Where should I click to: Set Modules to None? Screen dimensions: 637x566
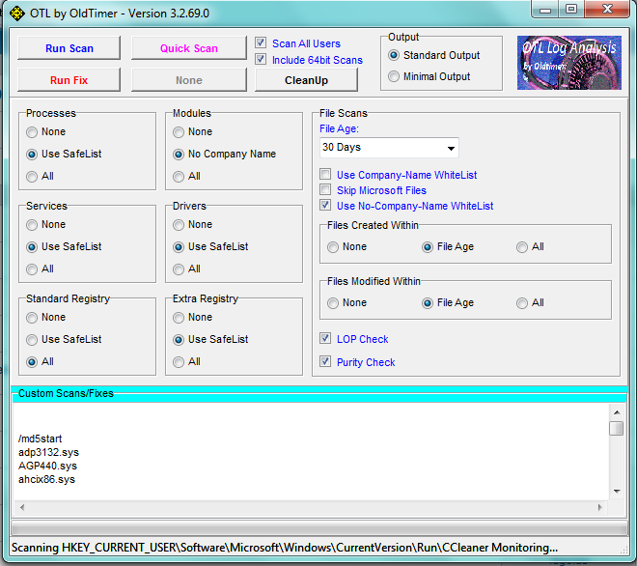179,132
